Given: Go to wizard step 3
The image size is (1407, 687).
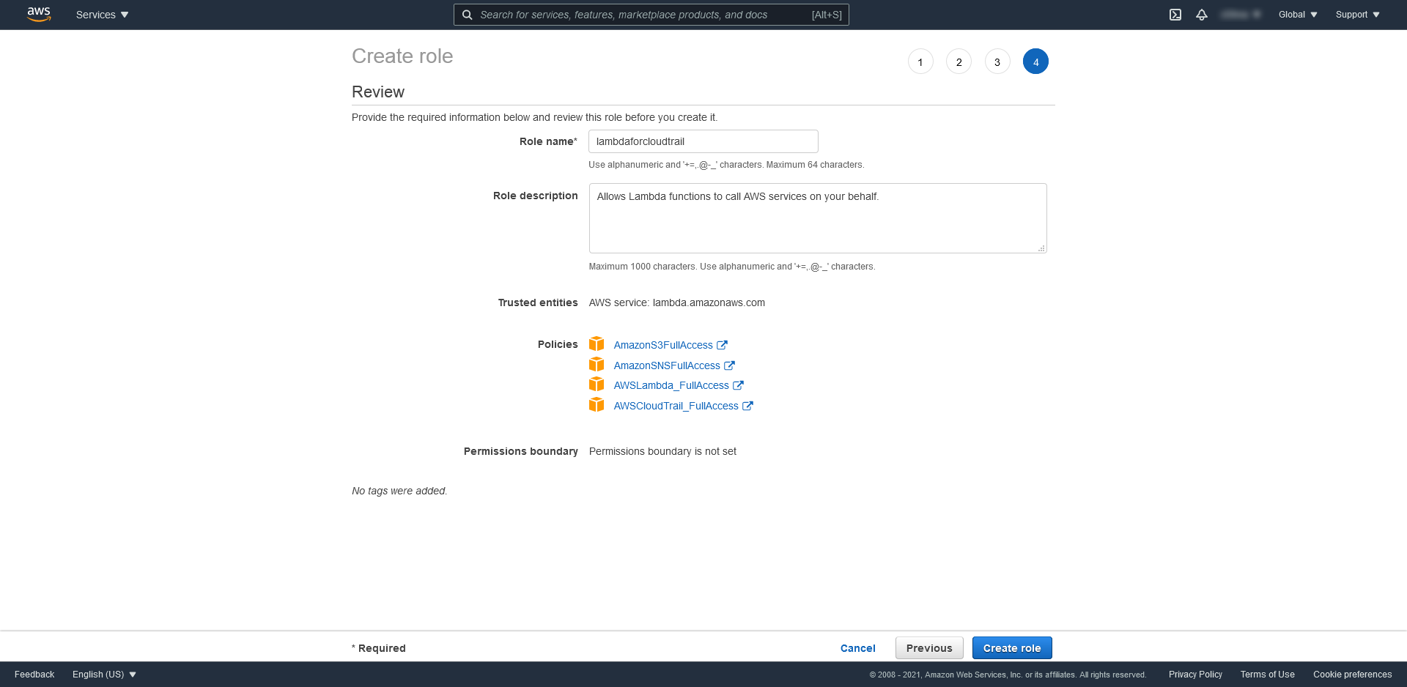Looking at the screenshot, I should tap(997, 62).
